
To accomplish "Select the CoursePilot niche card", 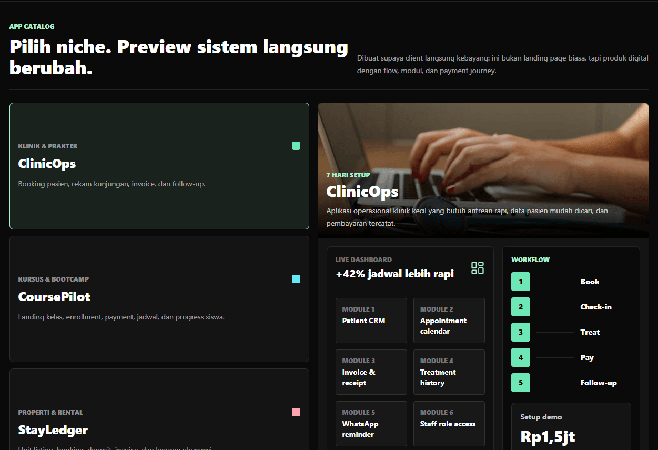I will point(159,299).
